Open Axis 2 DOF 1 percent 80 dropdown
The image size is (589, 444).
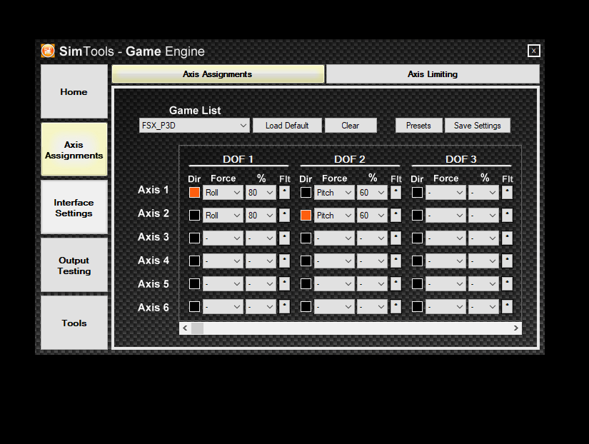tap(261, 216)
